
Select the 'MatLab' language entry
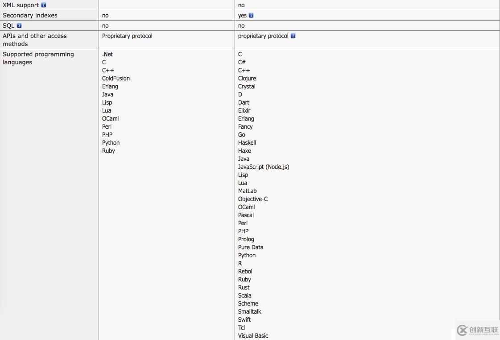click(x=248, y=191)
